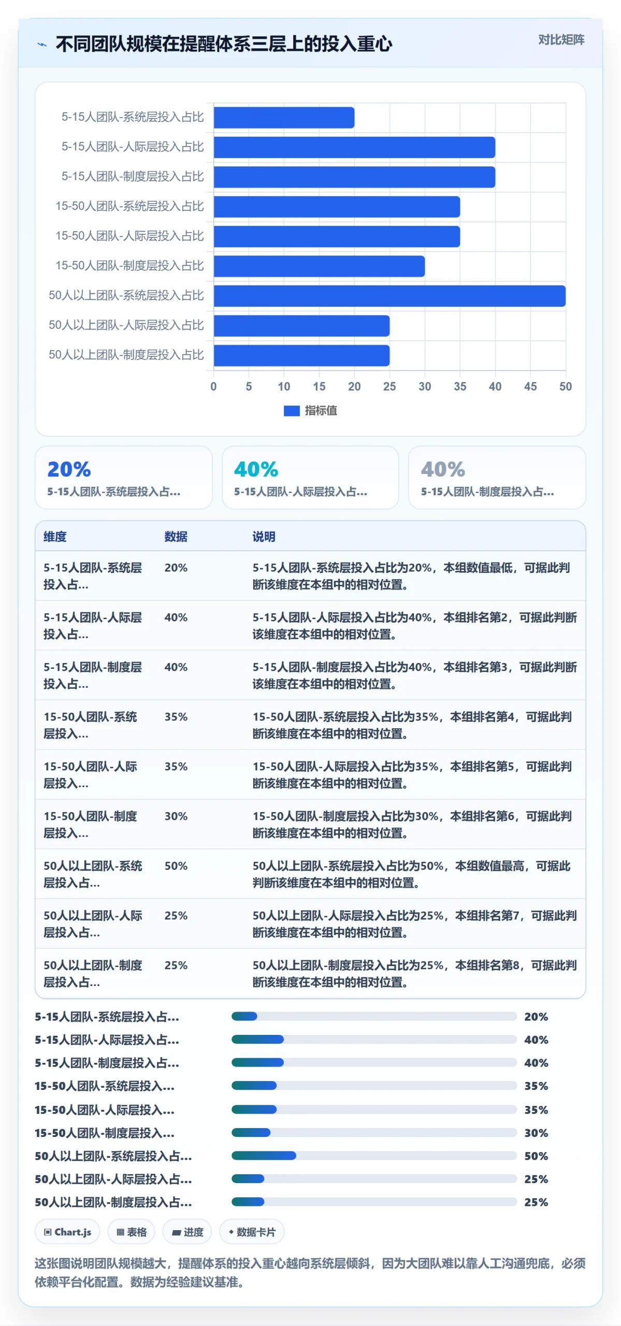Toggle the 指标值 legend color box
The height and width of the screenshot is (1326, 621).
pyautogui.click(x=292, y=411)
